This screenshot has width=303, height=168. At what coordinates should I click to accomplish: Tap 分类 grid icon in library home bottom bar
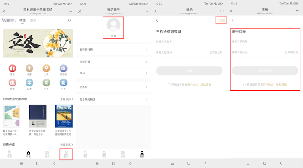[47, 154]
